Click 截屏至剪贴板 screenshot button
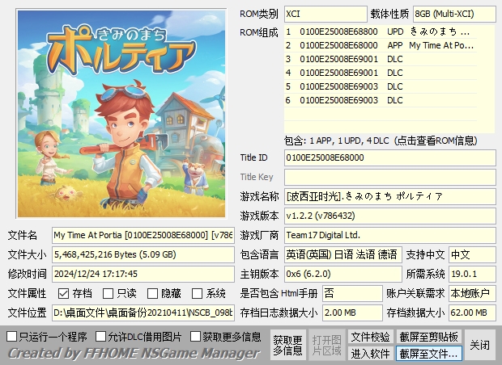The height and width of the screenshot is (365, 502). click(429, 336)
